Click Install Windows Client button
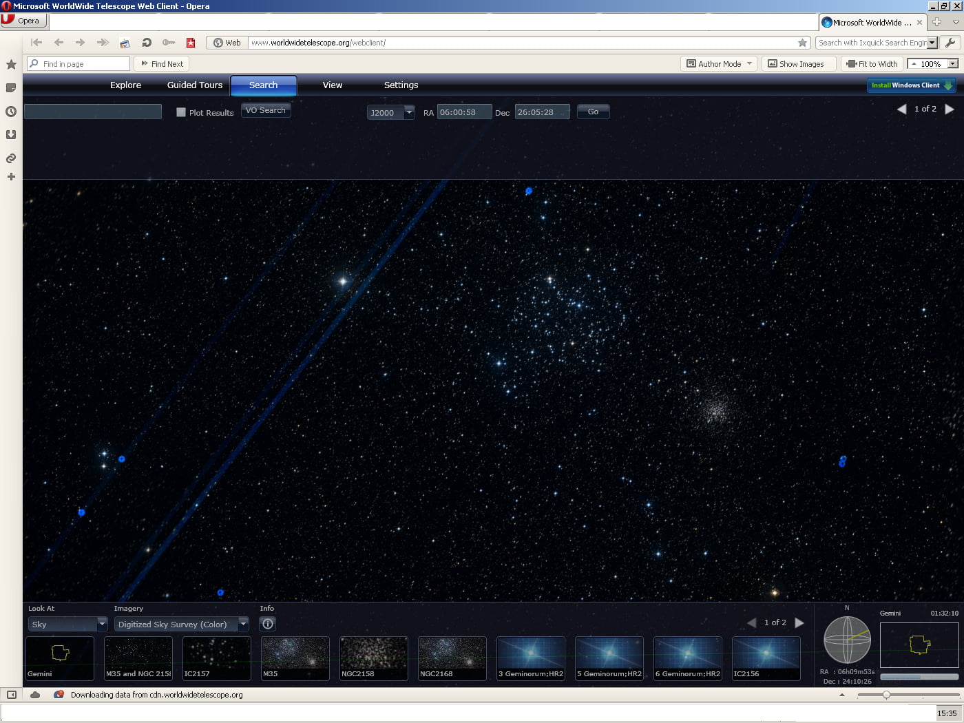 (x=912, y=85)
